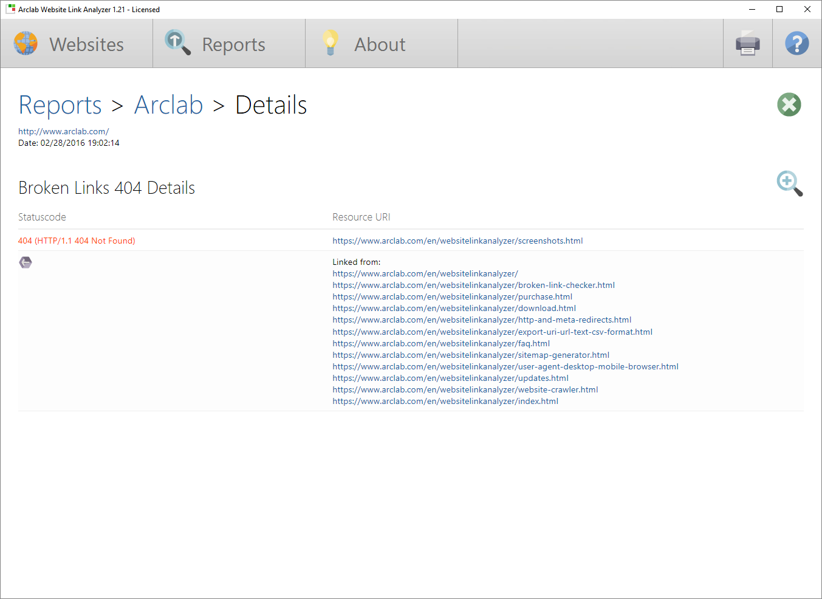Image resolution: width=822 pixels, height=599 pixels.
Task: Open the Reports breadcrumb link
Action: pos(60,105)
